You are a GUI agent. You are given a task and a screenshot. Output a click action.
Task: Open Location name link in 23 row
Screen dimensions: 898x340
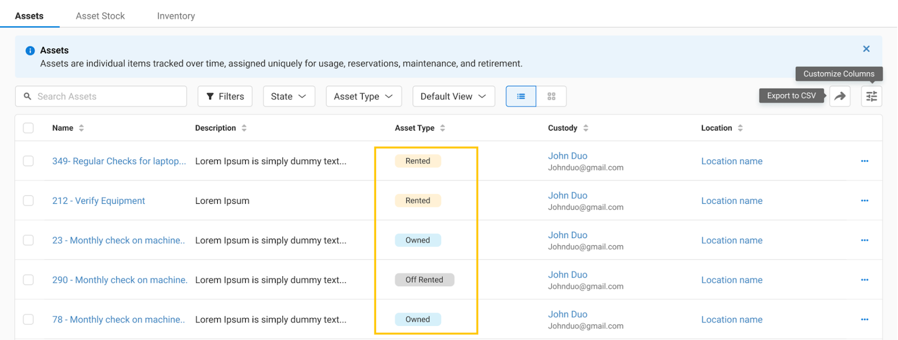click(x=732, y=240)
